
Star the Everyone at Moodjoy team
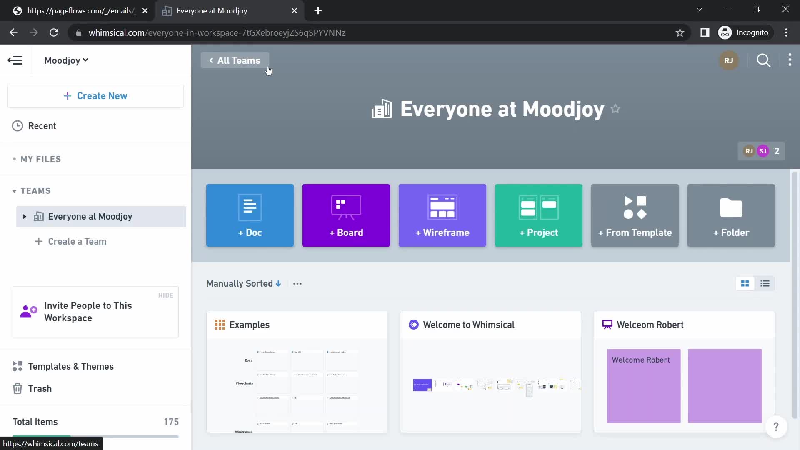click(615, 109)
